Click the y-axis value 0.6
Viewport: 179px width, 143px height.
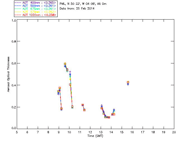pyautogui.click(x=14, y=63)
